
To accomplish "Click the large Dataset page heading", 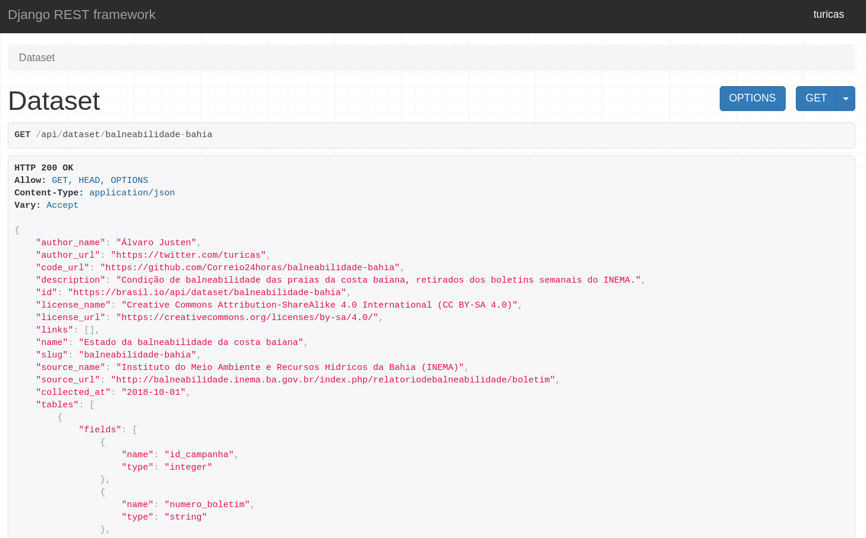I will pos(54,101).
